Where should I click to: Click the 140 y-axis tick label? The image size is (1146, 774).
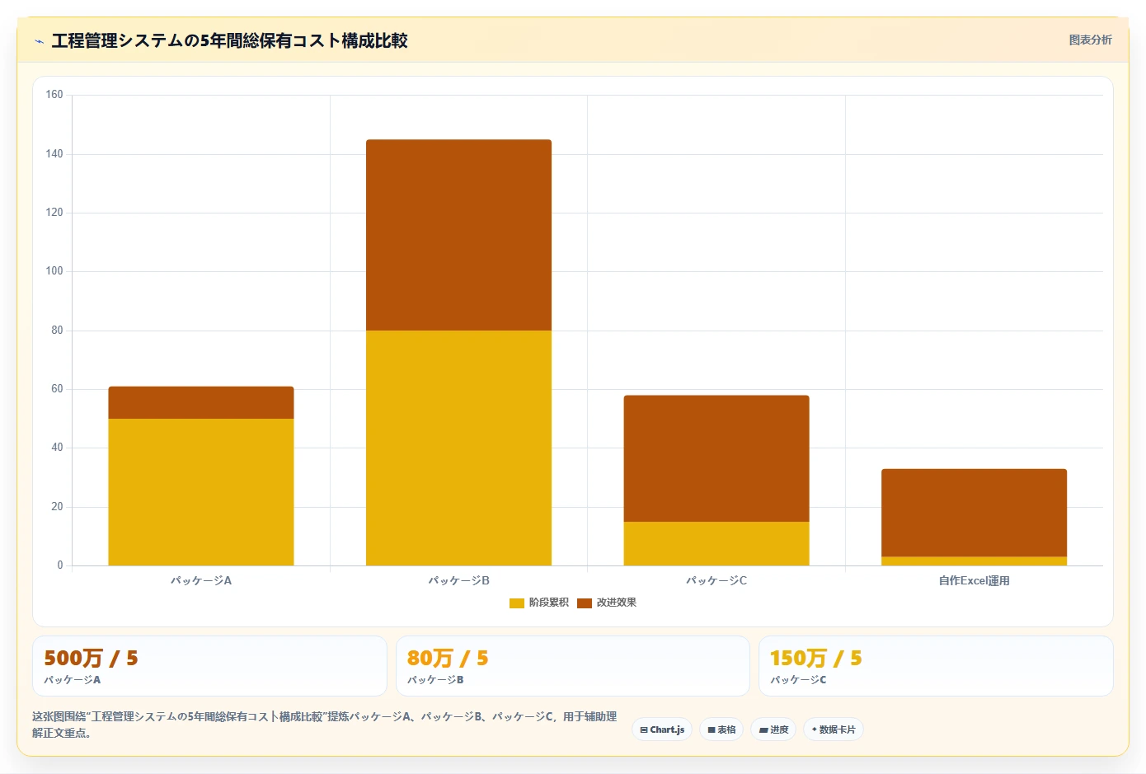54,153
